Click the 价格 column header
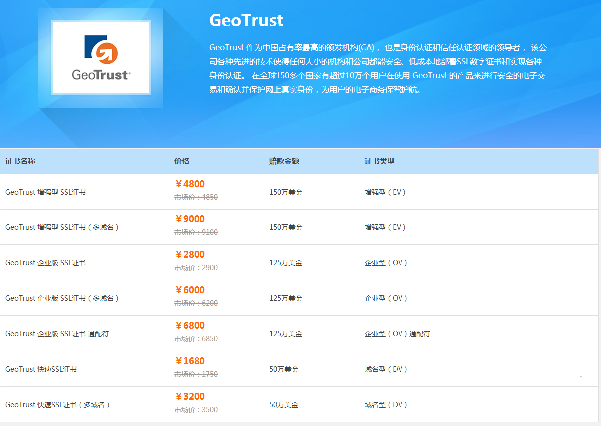The height and width of the screenshot is (426, 601). (x=182, y=161)
